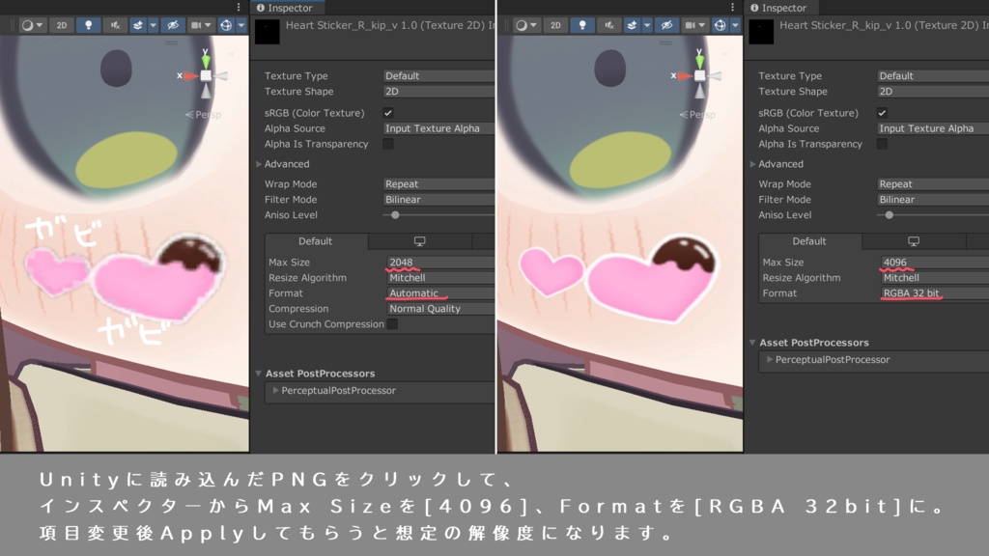Click Persp label in left scene view
The image size is (989, 556).
point(208,115)
